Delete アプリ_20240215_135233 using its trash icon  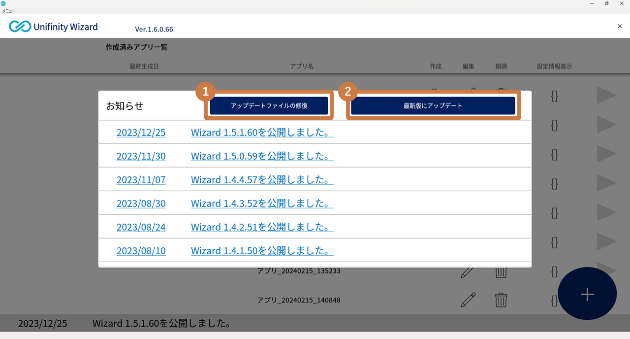501,272
